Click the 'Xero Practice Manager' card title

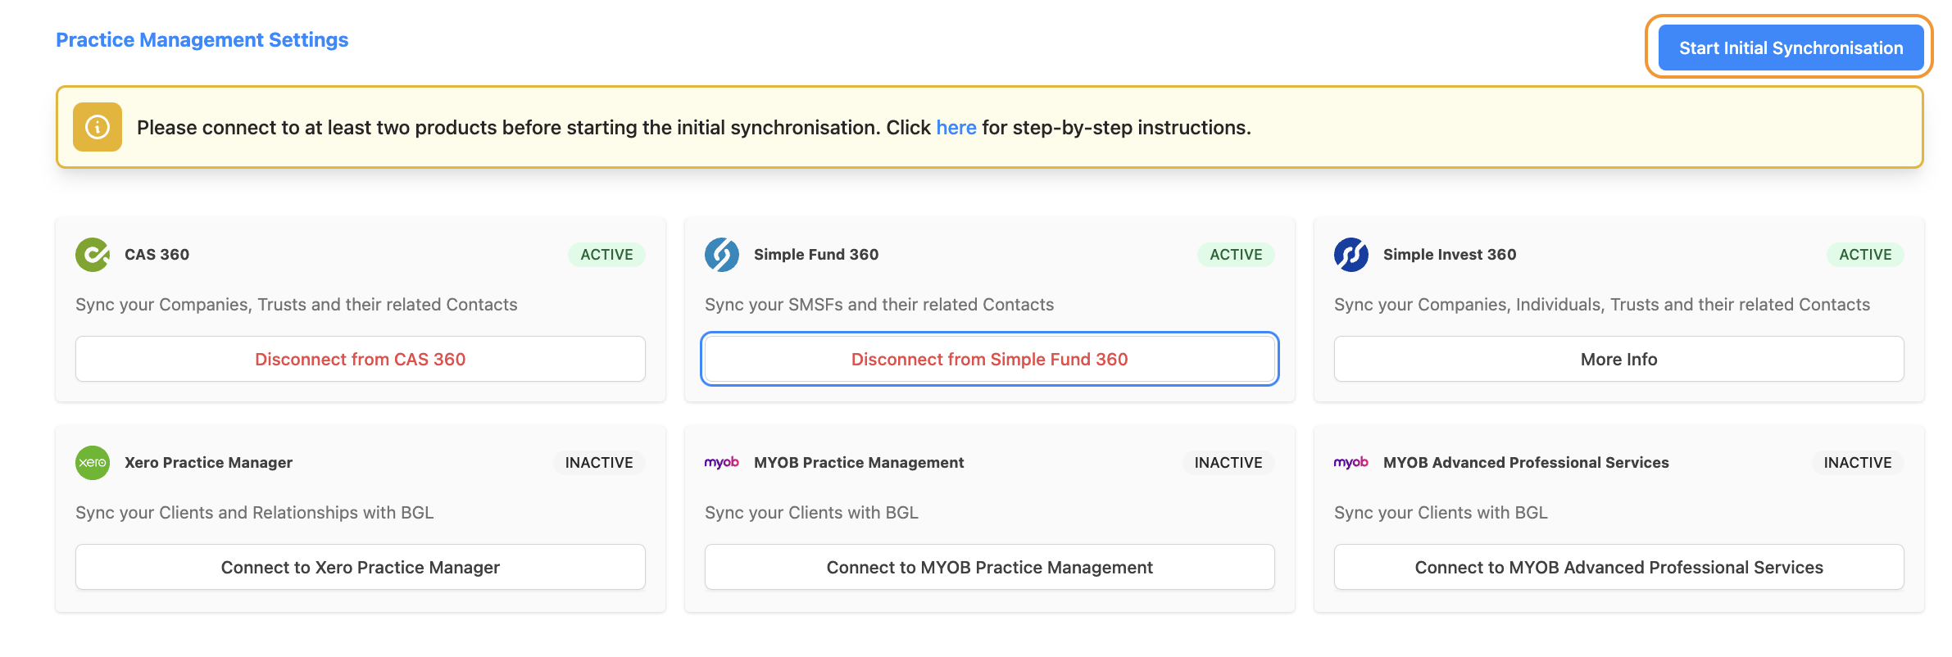(x=208, y=463)
